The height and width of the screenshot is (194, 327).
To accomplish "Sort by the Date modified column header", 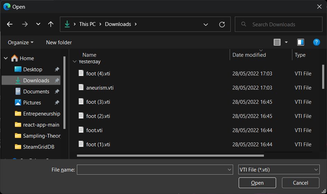I will 249,55.
